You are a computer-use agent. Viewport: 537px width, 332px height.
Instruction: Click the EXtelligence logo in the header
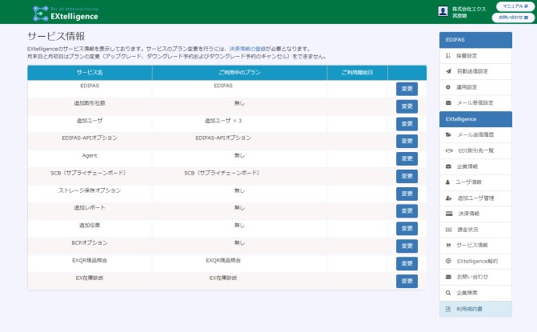click(66, 14)
